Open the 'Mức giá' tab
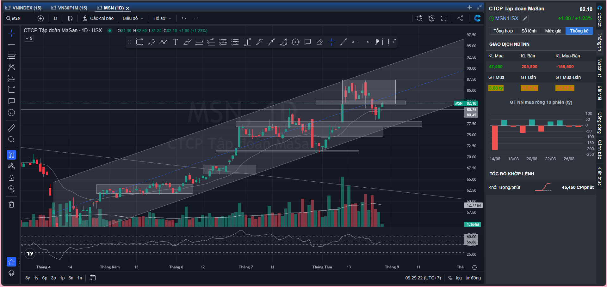 click(553, 31)
